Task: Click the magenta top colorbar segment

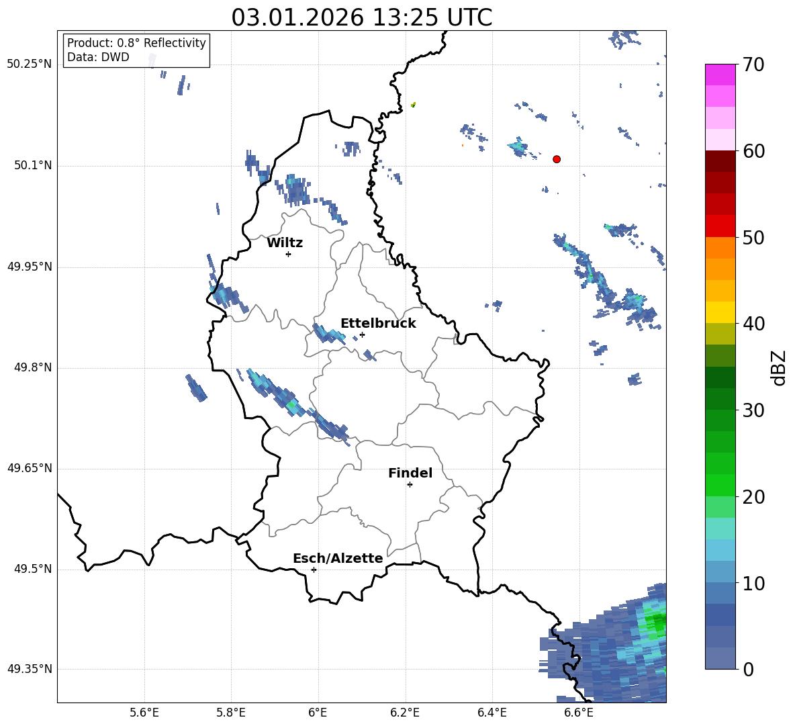Action: click(720, 75)
